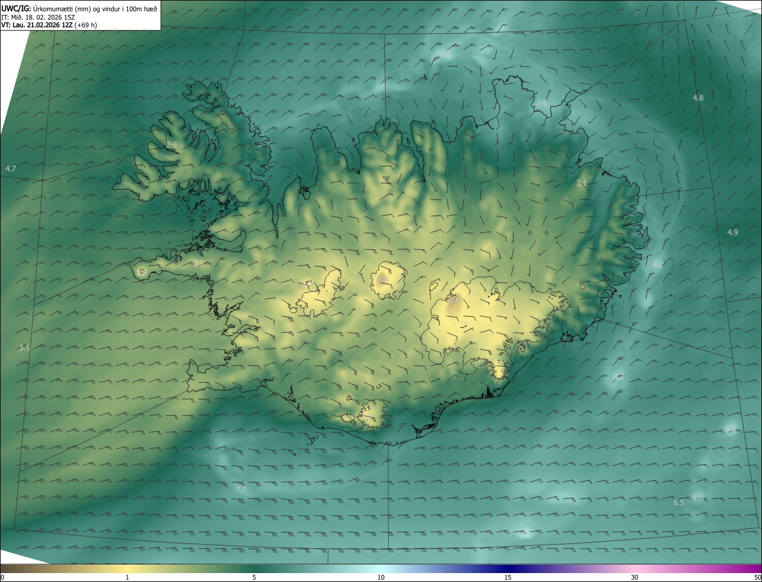Click the 3.1 value in the northeast highlands
The height and width of the screenshot is (582, 762).
pyautogui.click(x=582, y=183)
